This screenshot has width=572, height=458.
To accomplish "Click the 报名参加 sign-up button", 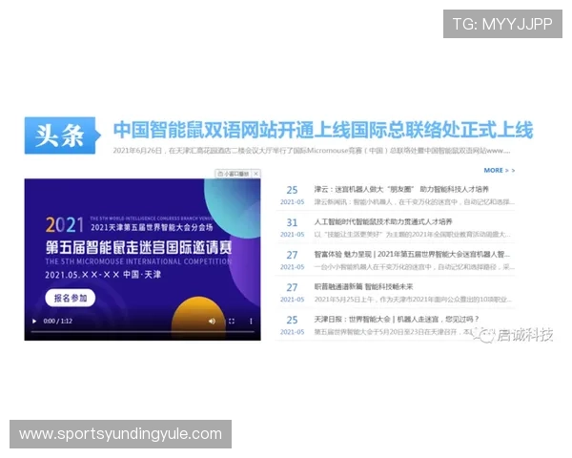I will click(x=71, y=298).
